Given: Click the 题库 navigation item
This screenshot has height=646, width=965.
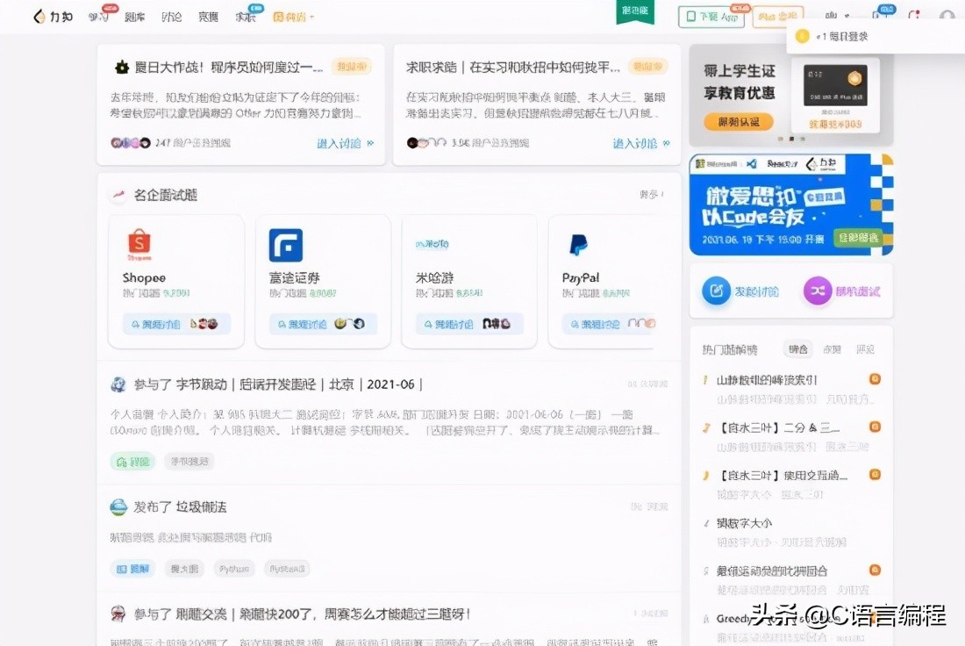Looking at the screenshot, I should pyautogui.click(x=134, y=16).
